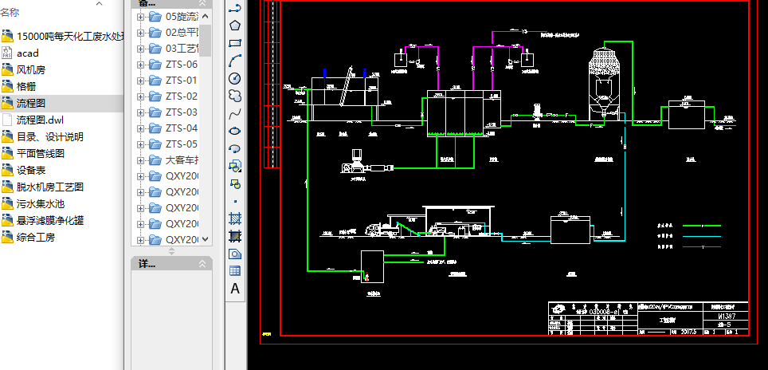This screenshot has width=768, height=370.
Task: Open the 格栅 folder
Action: tap(26, 87)
